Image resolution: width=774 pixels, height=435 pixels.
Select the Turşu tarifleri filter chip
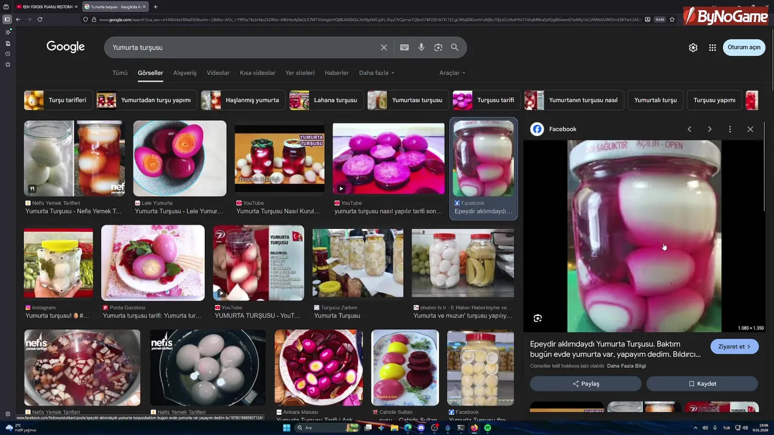click(x=58, y=100)
